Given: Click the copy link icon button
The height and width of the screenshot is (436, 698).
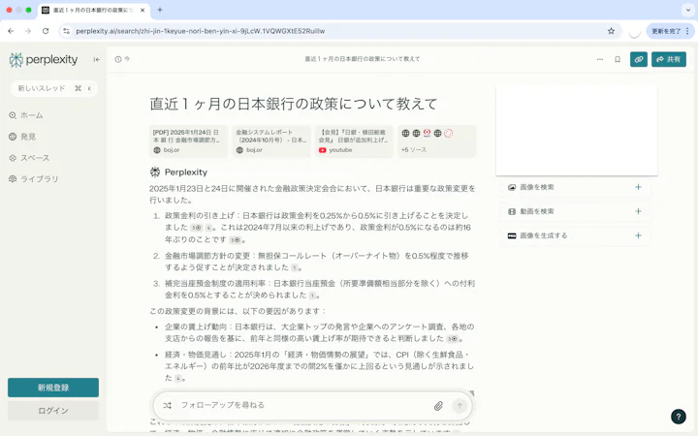Looking at the screenshot, I should pos(638,59).
